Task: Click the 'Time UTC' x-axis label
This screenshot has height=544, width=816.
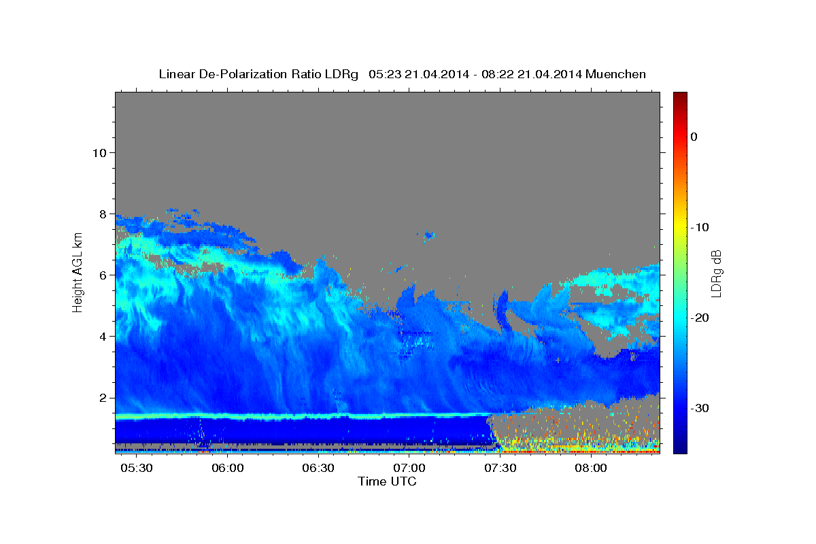Action: click(387, 481)
